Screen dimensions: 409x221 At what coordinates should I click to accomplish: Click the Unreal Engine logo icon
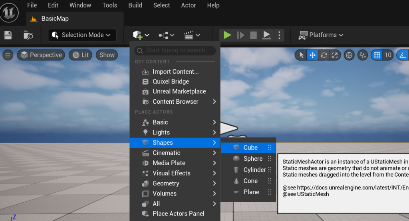point(9,12)
